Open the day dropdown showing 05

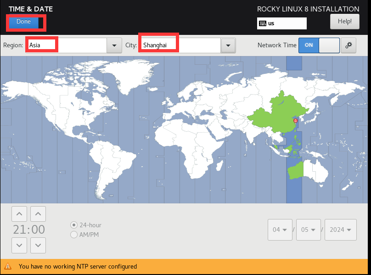308,230
